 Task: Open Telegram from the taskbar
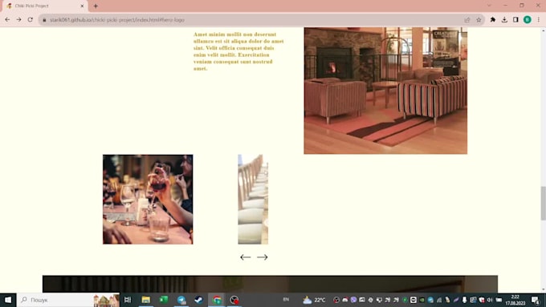pos(181,300)
